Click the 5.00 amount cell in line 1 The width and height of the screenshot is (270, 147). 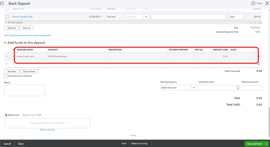tap(220, 56)
